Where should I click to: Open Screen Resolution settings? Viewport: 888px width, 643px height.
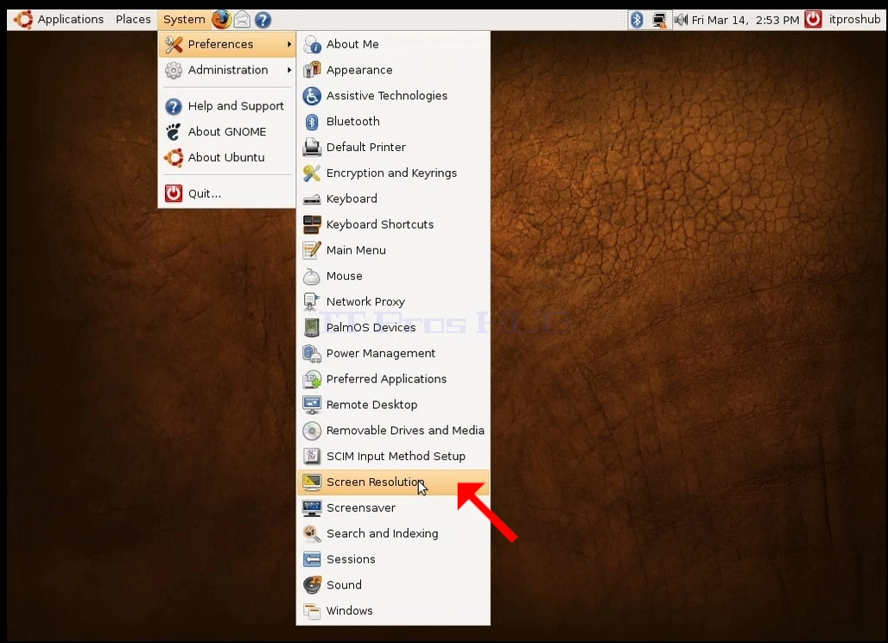click(x=393, y=482)
